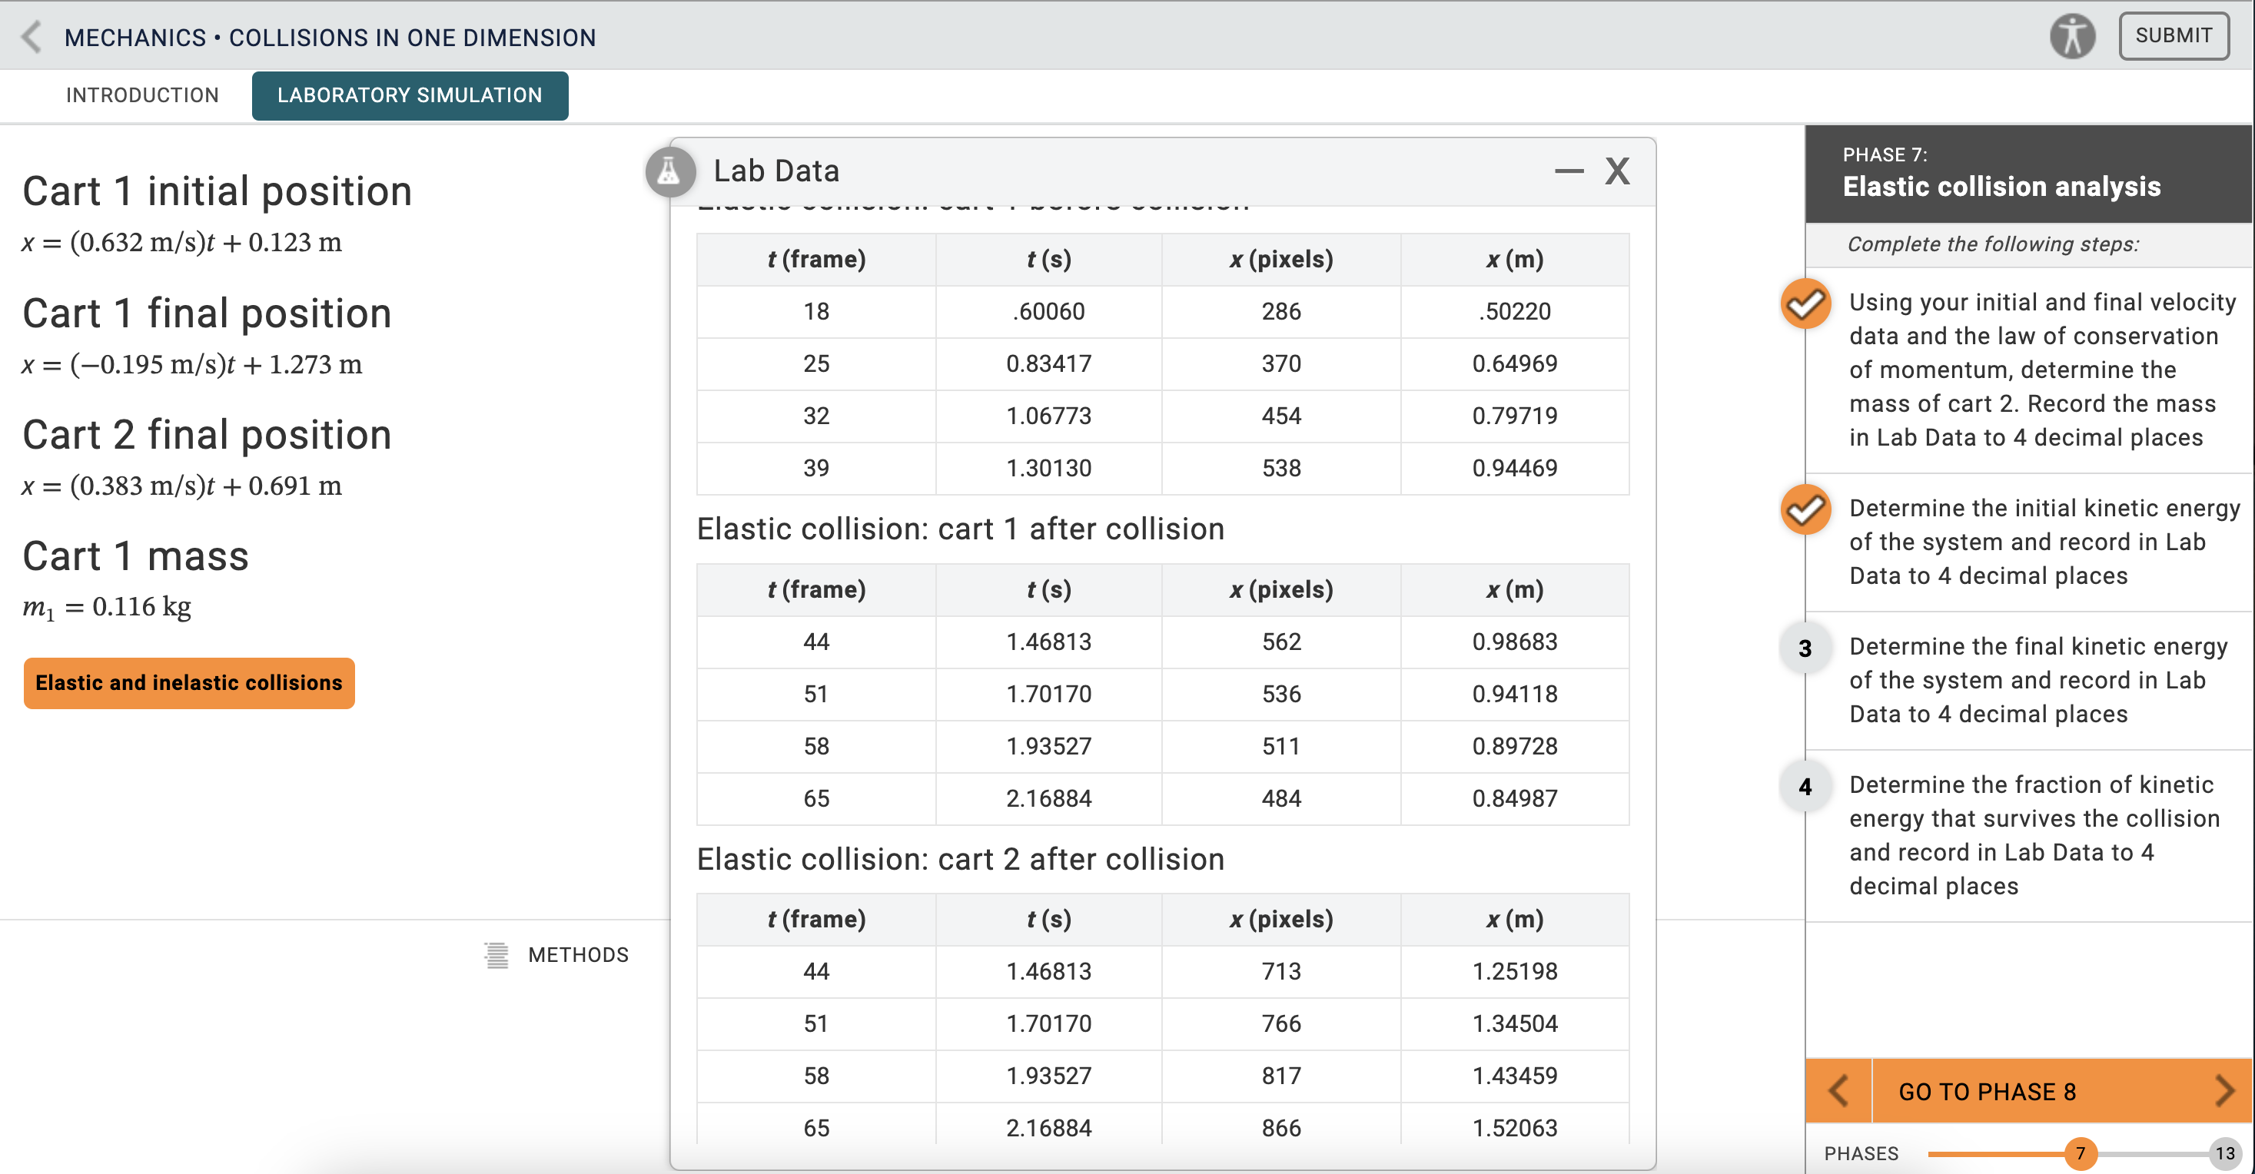
Task: Click the Methods list icon
Action: click(x=496, y=954)
